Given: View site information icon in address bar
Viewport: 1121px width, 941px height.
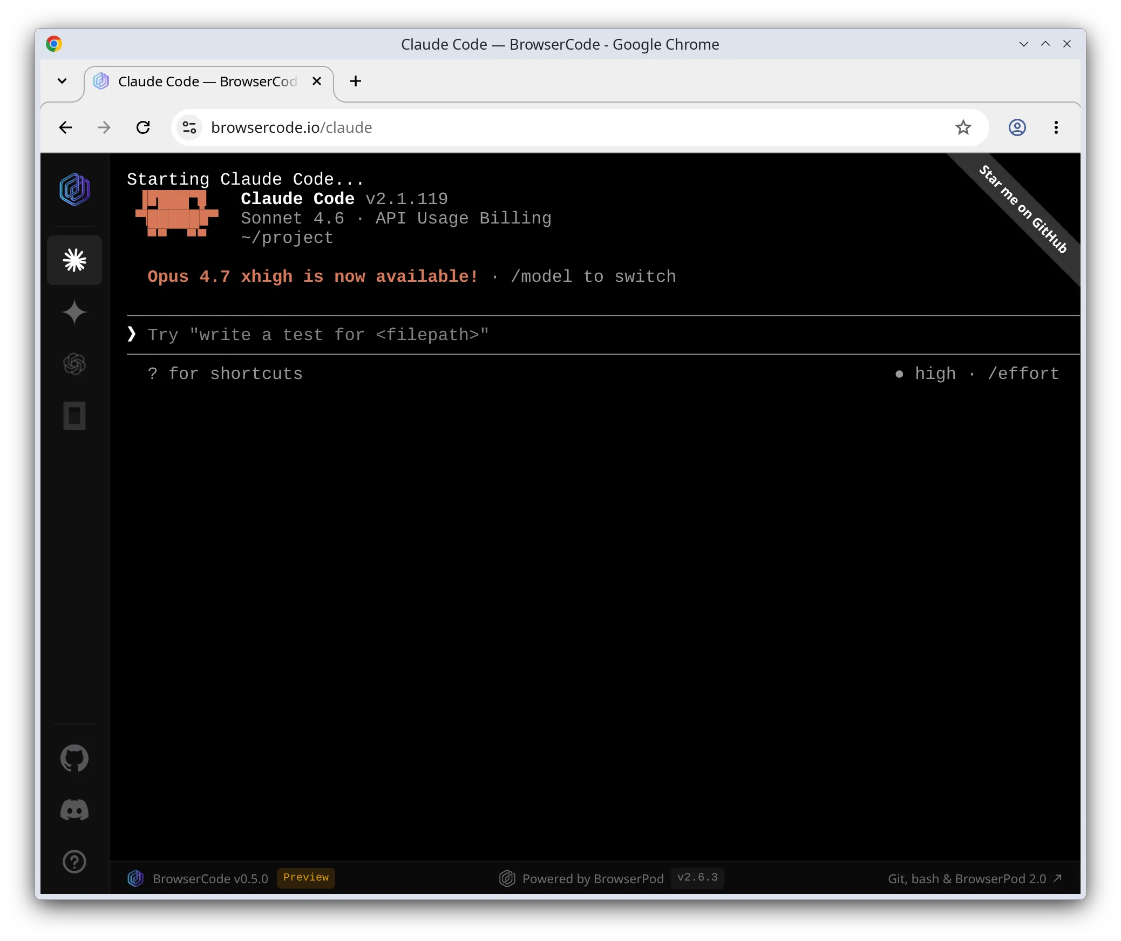Looking at the screenshot, I should [x=189, y=127].
